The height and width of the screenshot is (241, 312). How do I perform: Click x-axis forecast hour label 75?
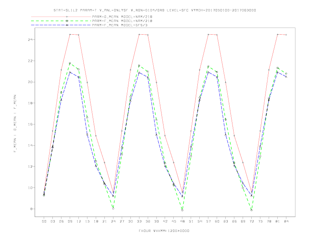click(x=260, y=221)
